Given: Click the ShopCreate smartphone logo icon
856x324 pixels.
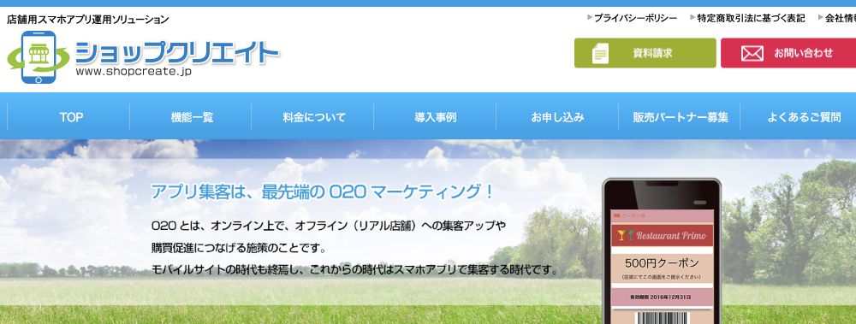Looking at the screenshot, I should [39, 57].
